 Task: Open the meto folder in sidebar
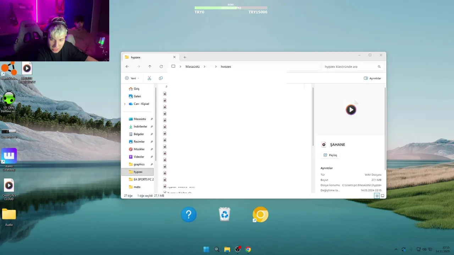pos(137,187)
